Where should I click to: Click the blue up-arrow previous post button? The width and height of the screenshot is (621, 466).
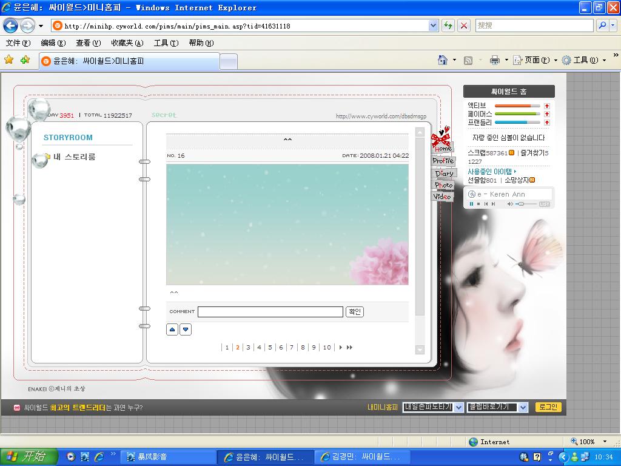click(172, 329)
